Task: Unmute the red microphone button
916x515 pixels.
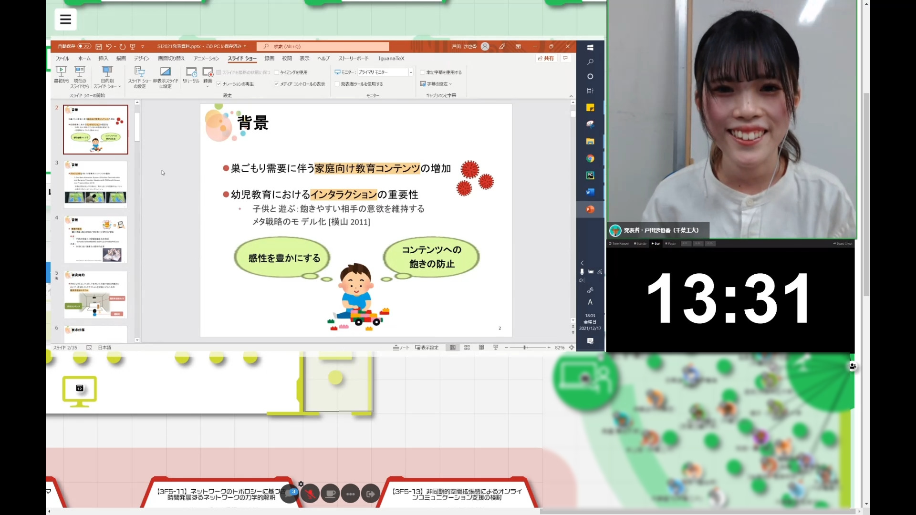Action: click(311, 494)
